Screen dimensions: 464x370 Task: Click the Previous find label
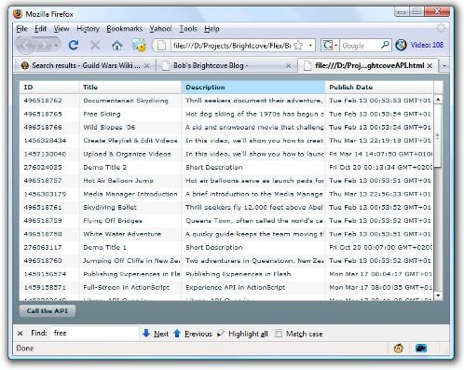(198, 334)
